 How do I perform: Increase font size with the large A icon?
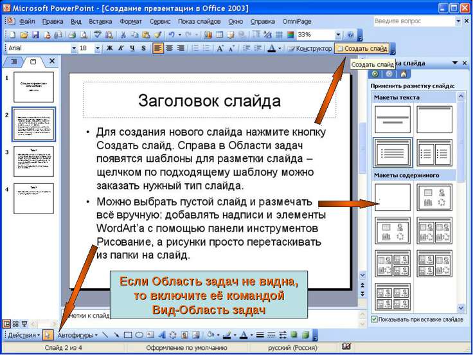220,48
